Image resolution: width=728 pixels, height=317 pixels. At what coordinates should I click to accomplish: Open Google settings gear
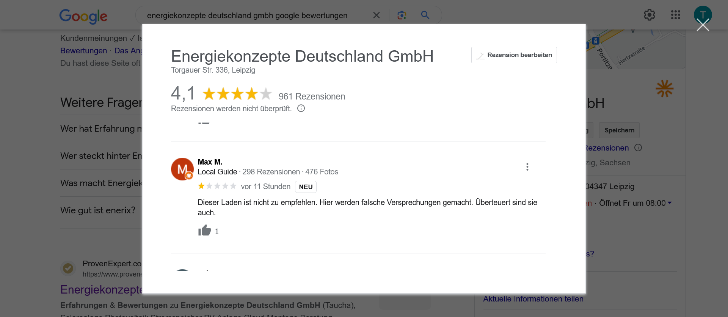click(649, 15)
